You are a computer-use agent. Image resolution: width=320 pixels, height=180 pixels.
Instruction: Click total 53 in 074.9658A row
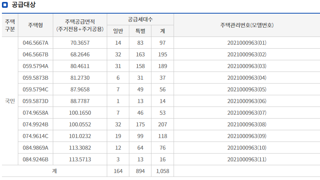point(163,113)
